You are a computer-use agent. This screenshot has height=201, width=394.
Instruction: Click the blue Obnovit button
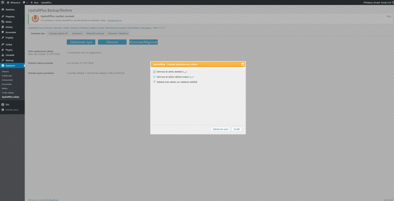tap(112, 42)
